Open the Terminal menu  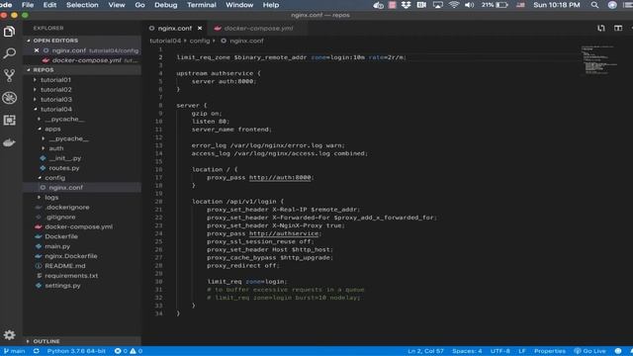click(x=202, y=5)
